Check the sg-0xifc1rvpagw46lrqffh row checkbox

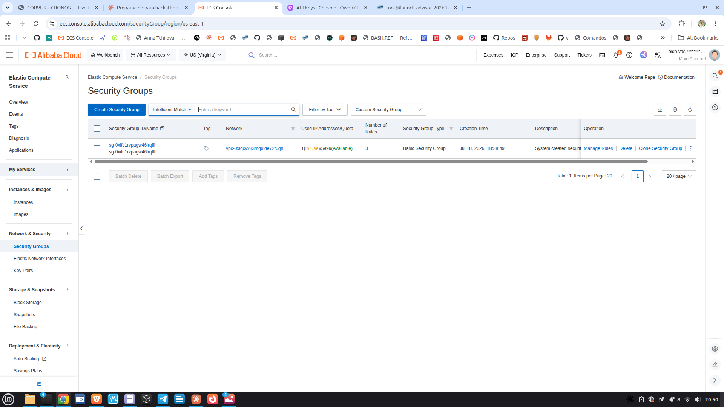[97, 148]
